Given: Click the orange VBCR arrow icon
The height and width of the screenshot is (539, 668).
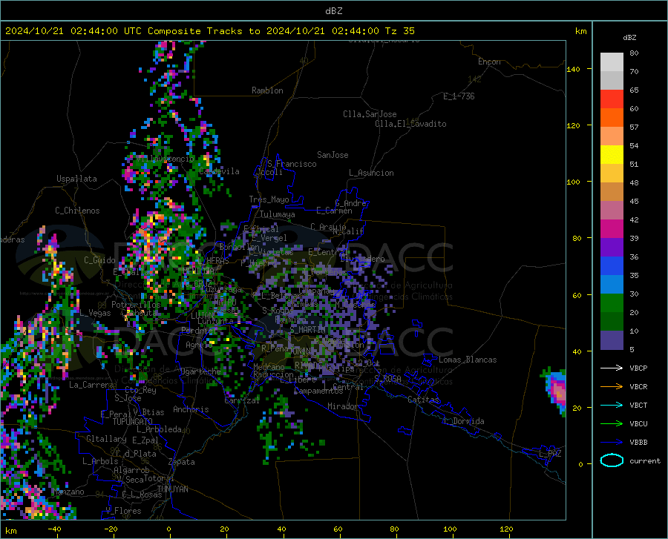Looking at the screenshot, I should tap(612, 386).
